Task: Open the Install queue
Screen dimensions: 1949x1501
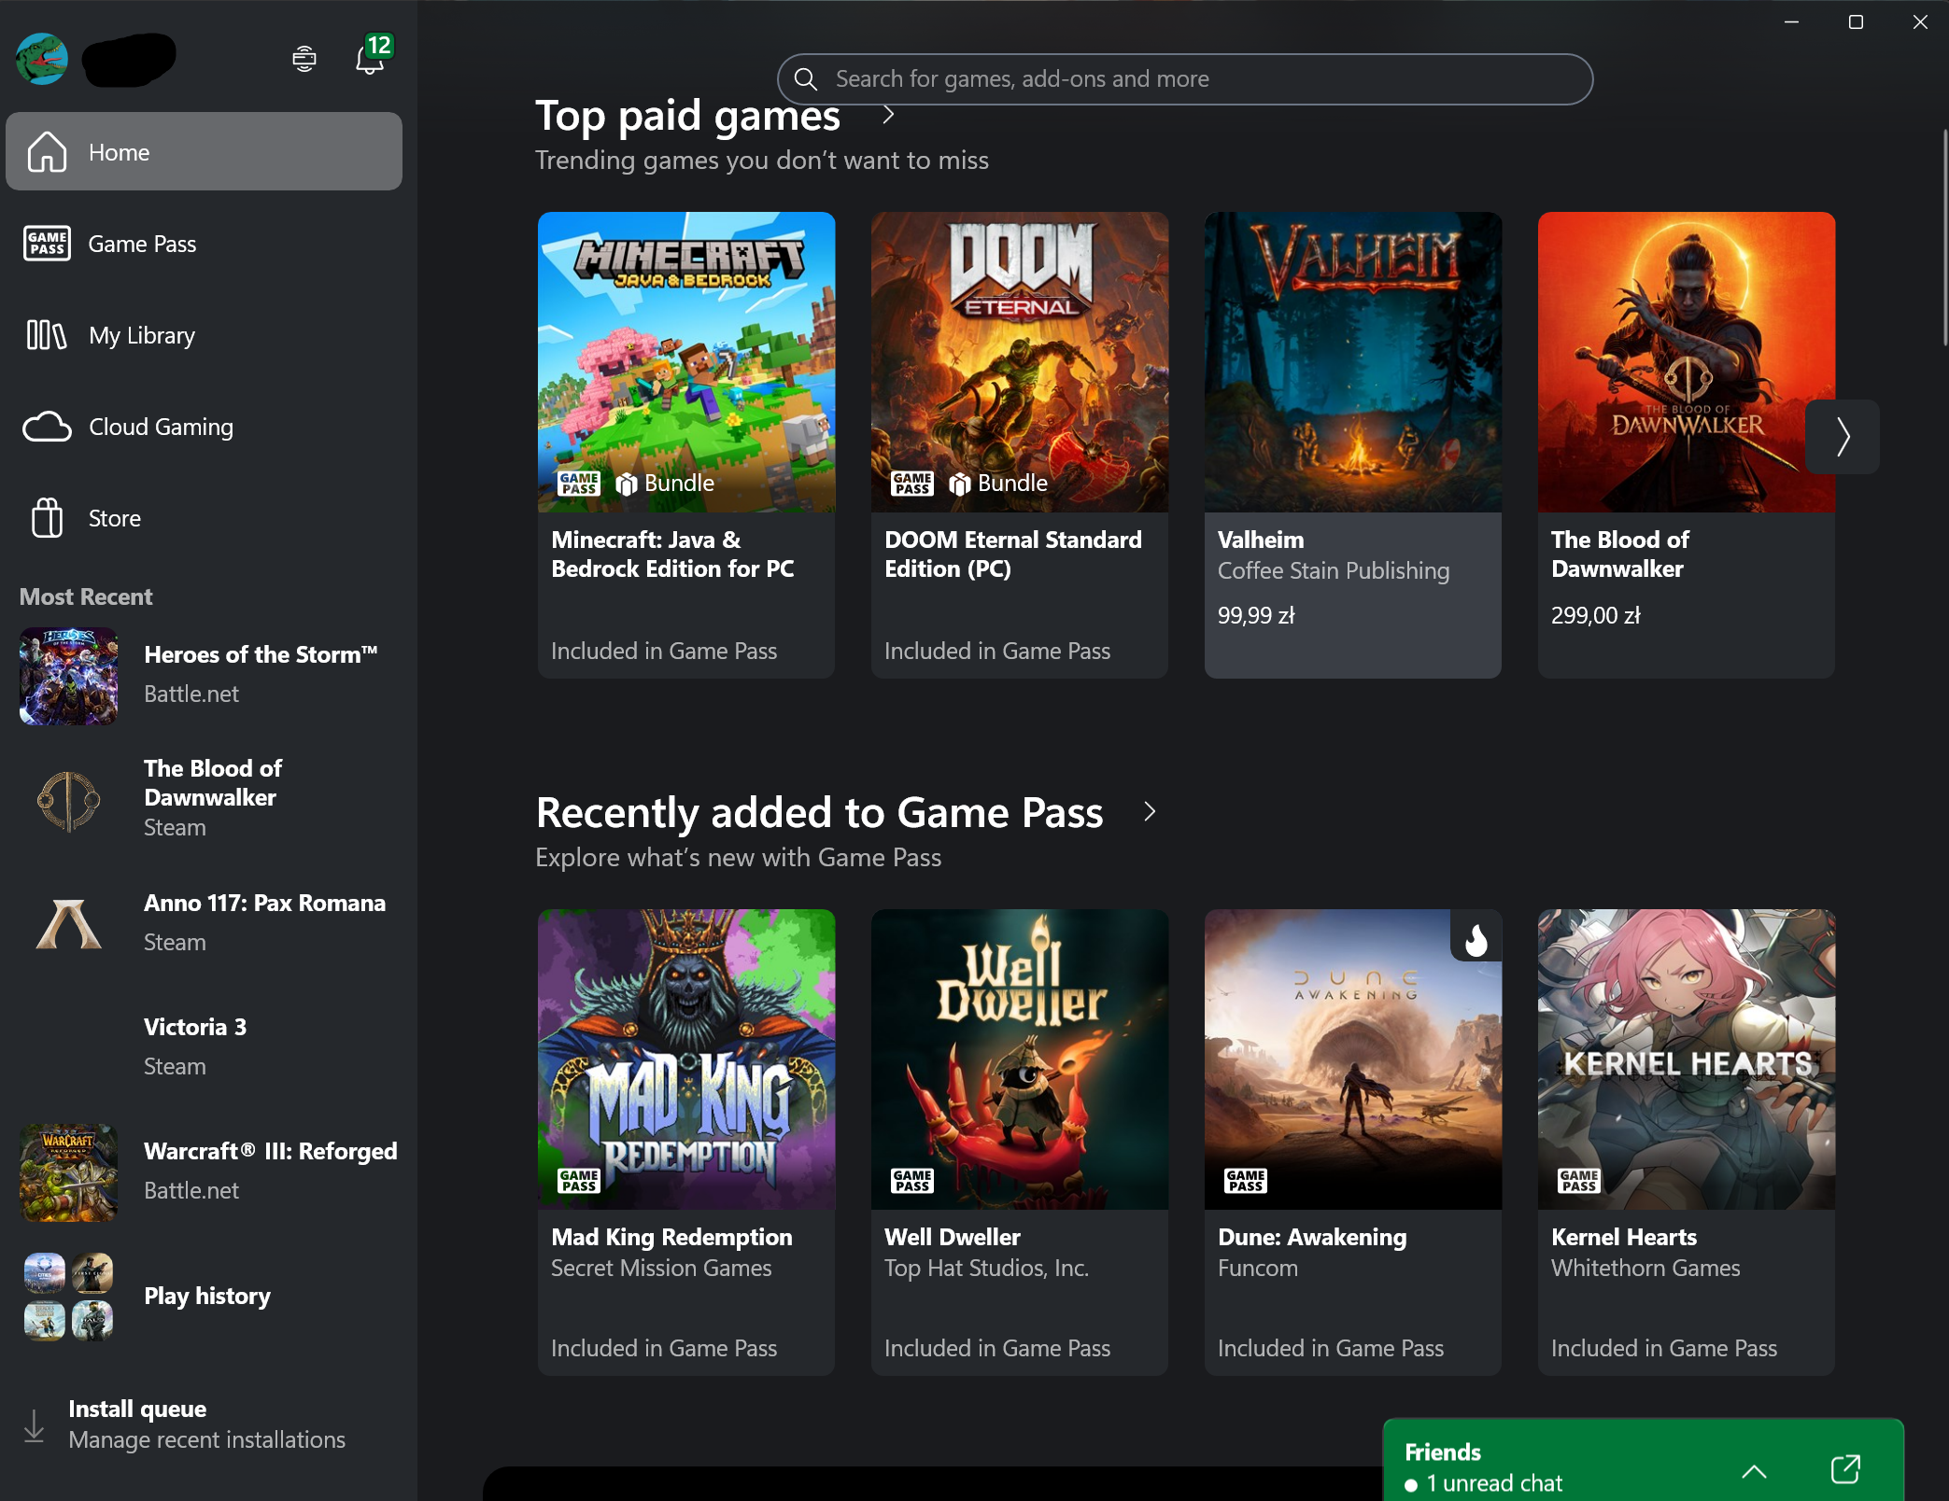Action: click(x=205, y=1424)
